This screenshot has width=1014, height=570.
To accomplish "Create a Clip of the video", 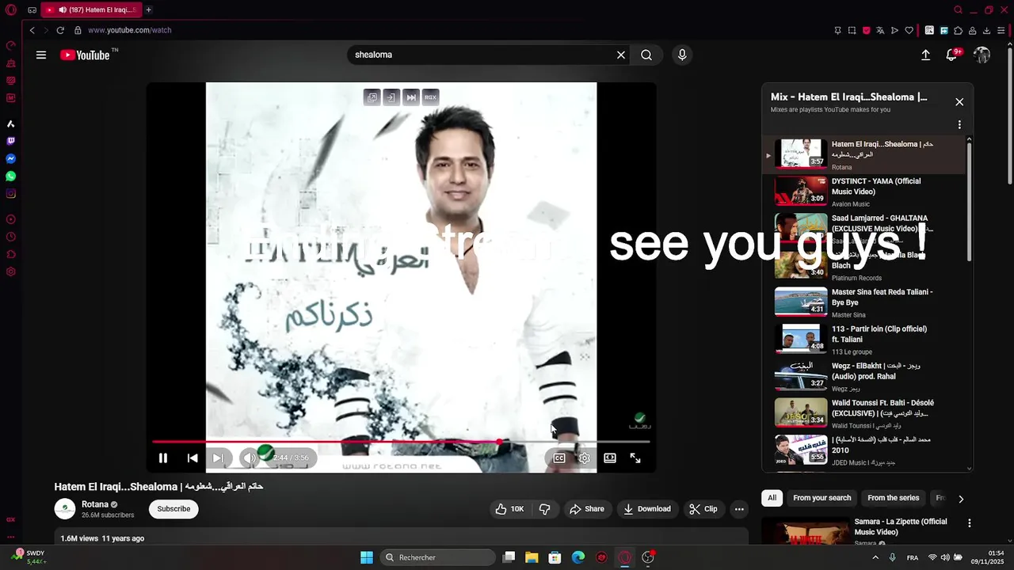I will [x=703, y=509].
